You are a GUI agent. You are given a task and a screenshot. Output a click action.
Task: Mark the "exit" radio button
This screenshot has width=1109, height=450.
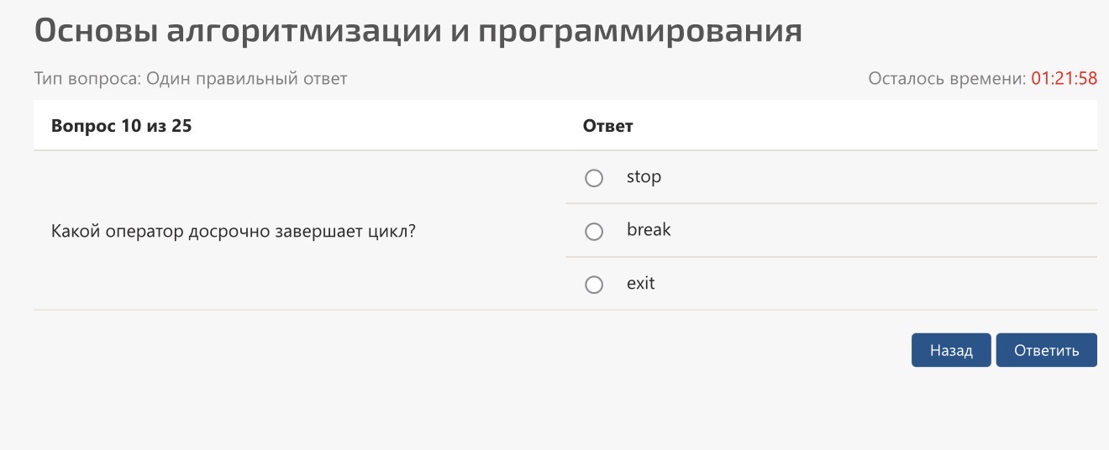click(x=594, y=285)
